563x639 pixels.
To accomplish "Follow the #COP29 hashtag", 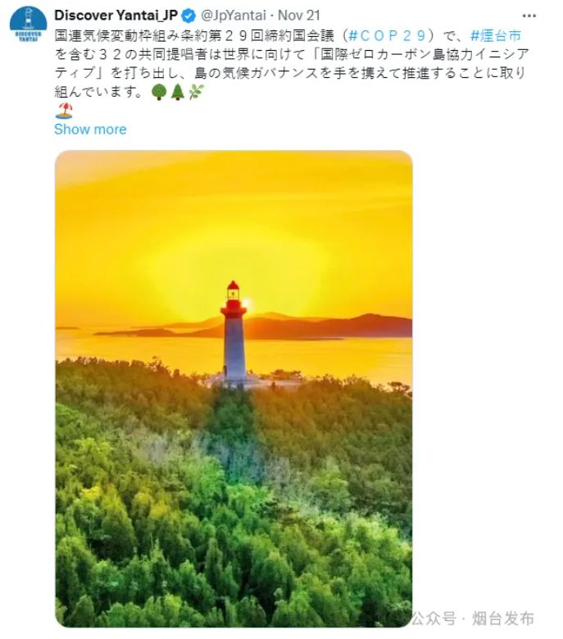I will click(x=387, y=36).
